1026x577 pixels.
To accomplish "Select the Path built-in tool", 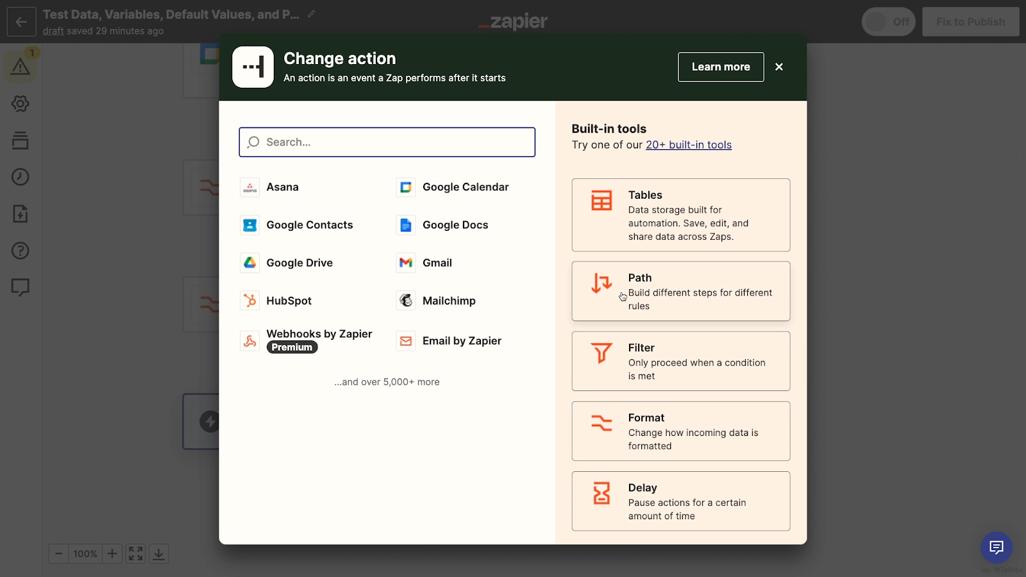I will click(681, 291).
